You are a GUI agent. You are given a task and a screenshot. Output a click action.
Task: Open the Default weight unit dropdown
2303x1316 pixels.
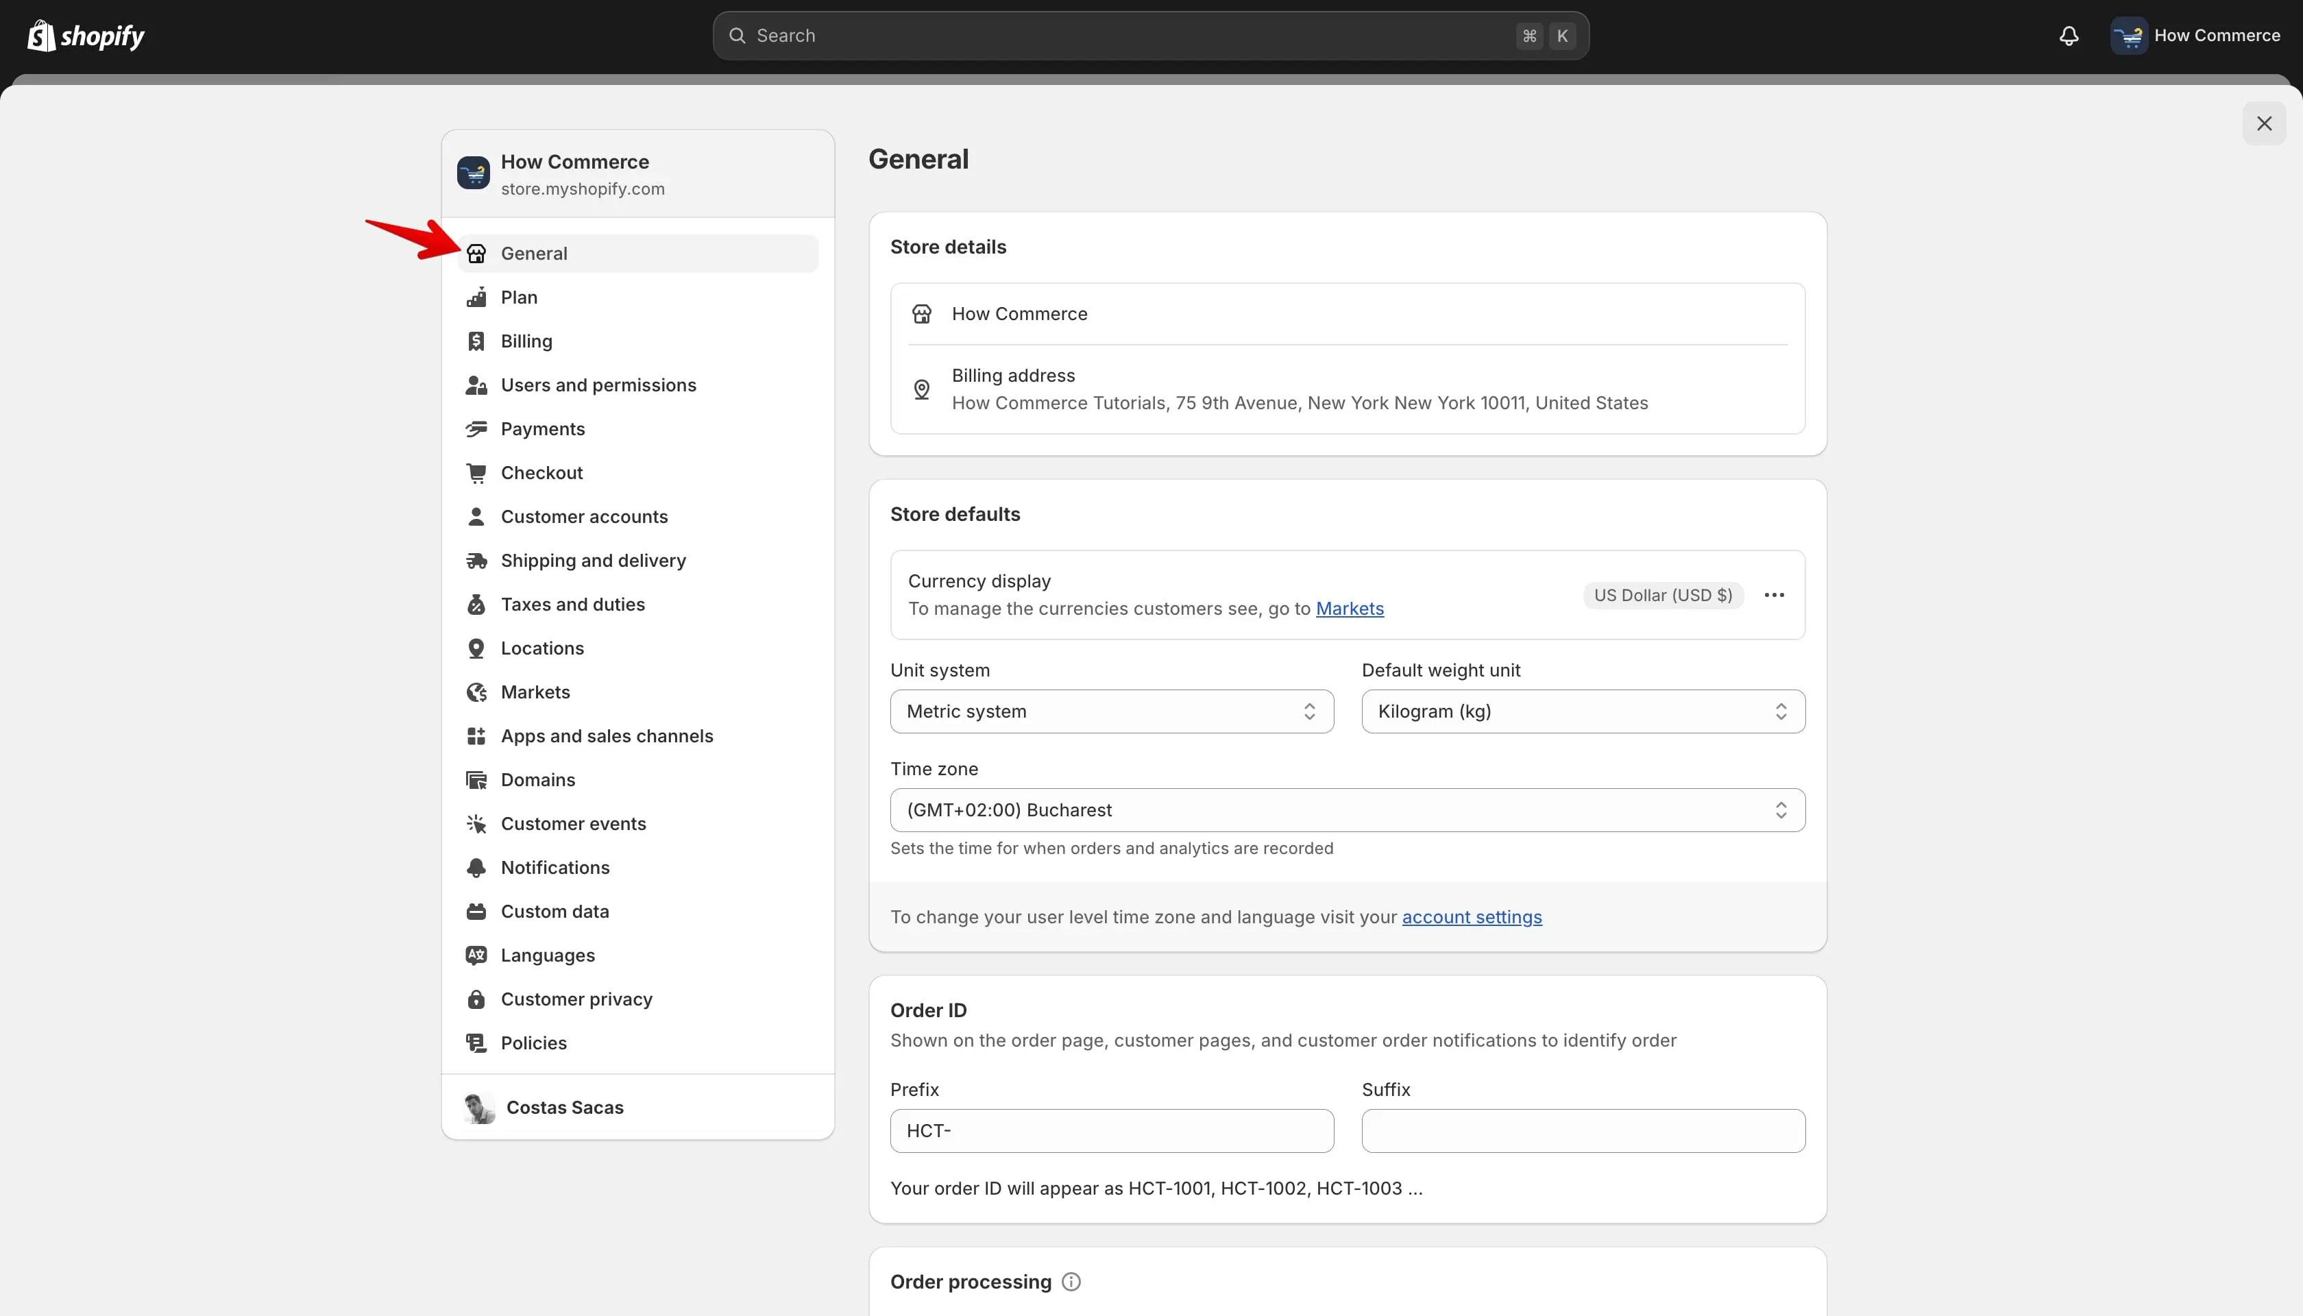tap(1583, 712)
